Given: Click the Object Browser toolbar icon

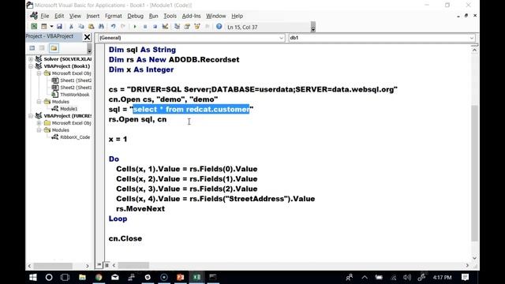Looking at the screenshot, I should (x=197, y=27).
